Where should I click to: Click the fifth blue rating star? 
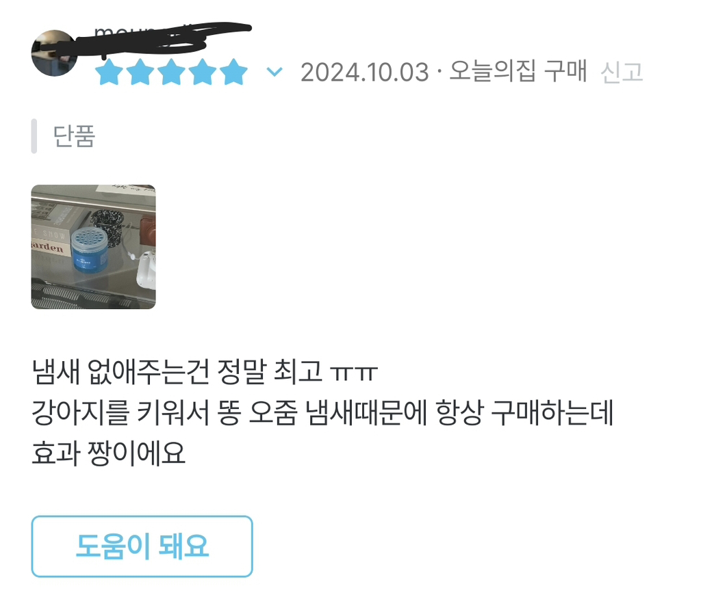[x=233, y=72]
